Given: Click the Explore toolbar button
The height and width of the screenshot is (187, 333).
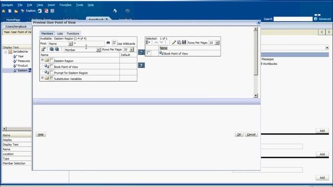Looking at the screenshot, I should [28, 11].
